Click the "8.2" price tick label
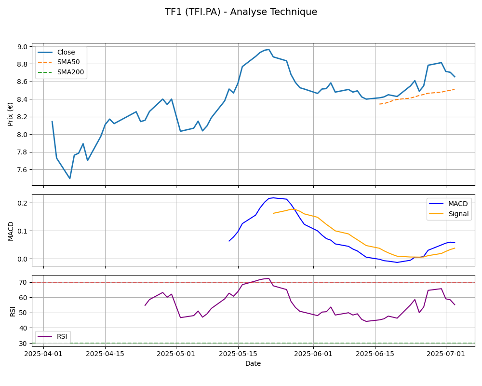The width and height of the screenshot is (482, 386). click(24, 117)
